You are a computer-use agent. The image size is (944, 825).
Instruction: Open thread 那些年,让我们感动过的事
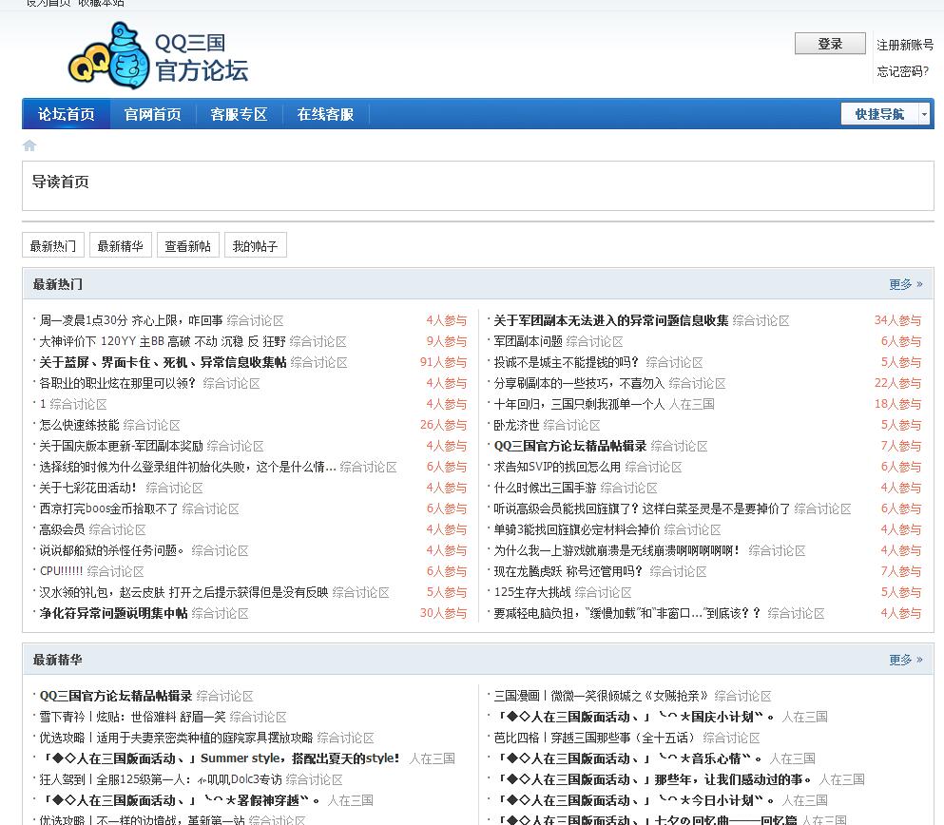tap(654, 779)
